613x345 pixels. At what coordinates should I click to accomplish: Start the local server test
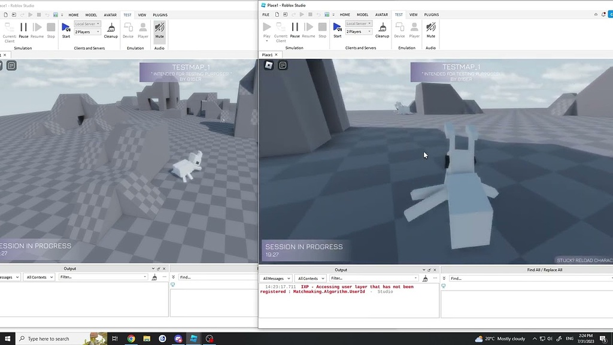[x=337, y=29]
